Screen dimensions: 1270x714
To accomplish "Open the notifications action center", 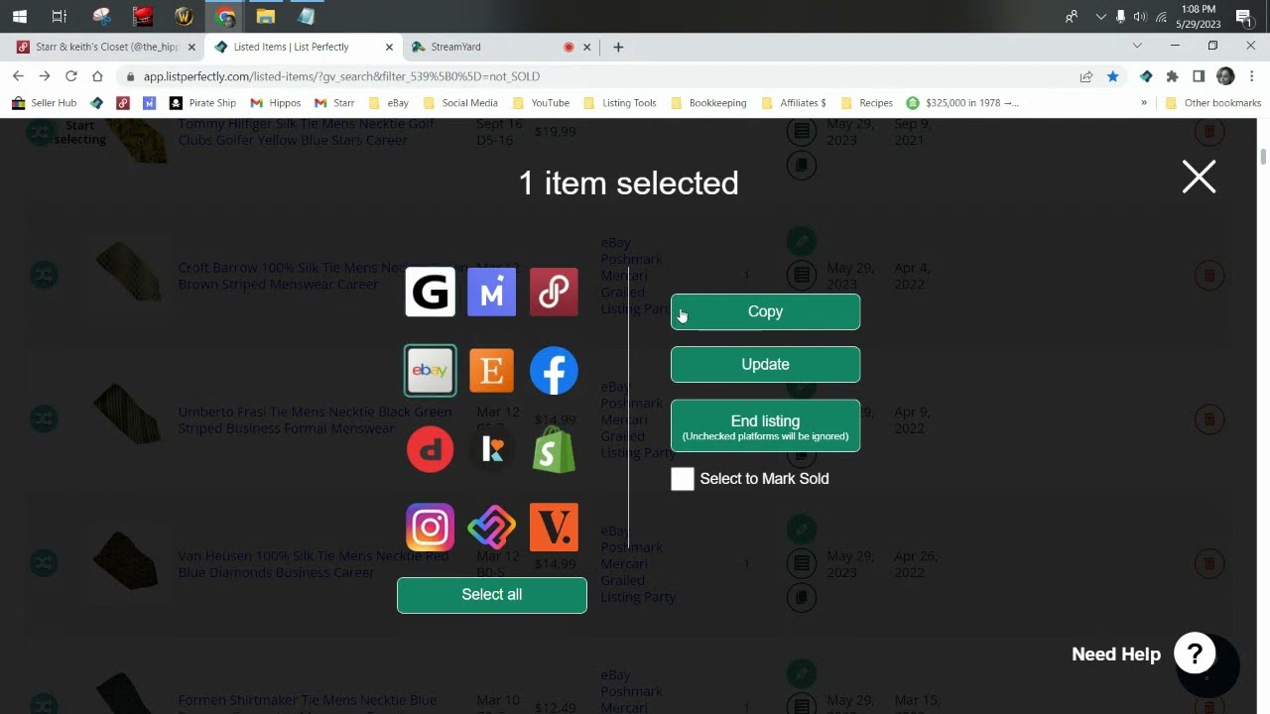I will tap(1243, 16).
